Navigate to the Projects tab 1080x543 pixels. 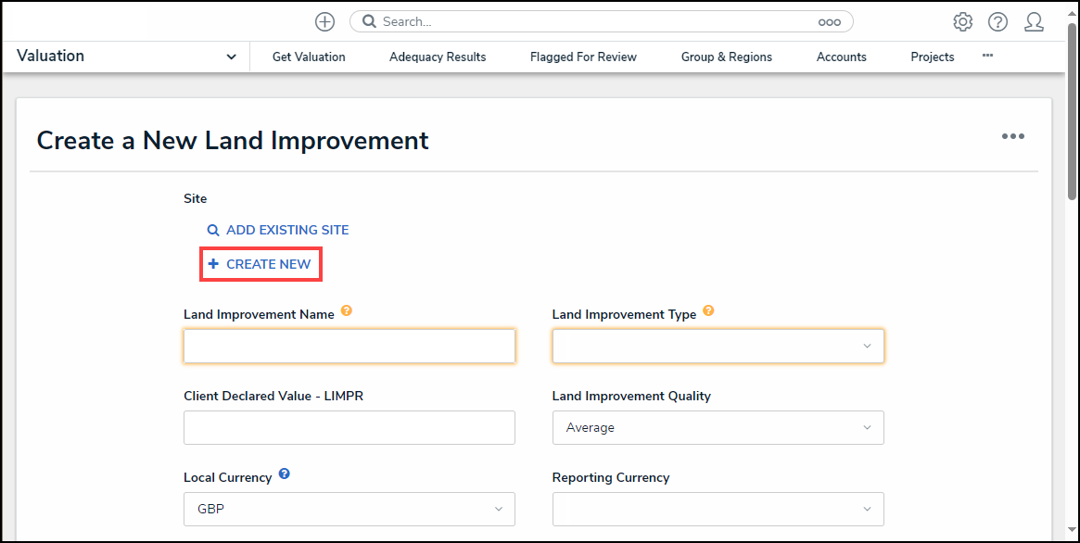pos(932,57)
